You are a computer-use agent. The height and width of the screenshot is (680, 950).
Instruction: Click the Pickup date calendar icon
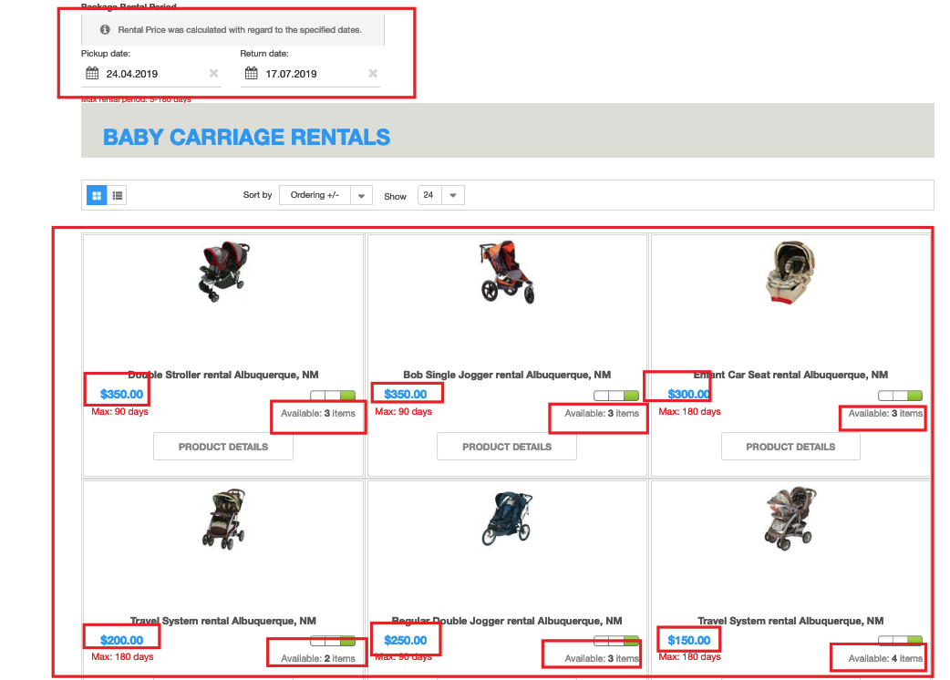point(91,74)
